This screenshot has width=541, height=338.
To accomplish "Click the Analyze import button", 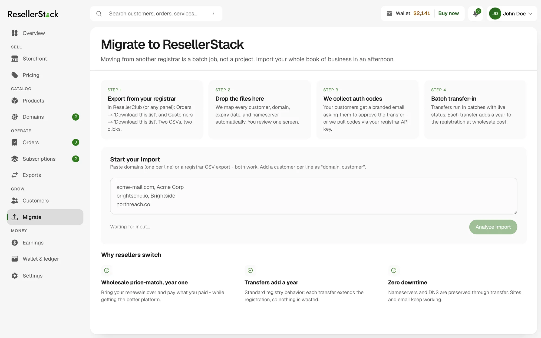I will 493,227.
